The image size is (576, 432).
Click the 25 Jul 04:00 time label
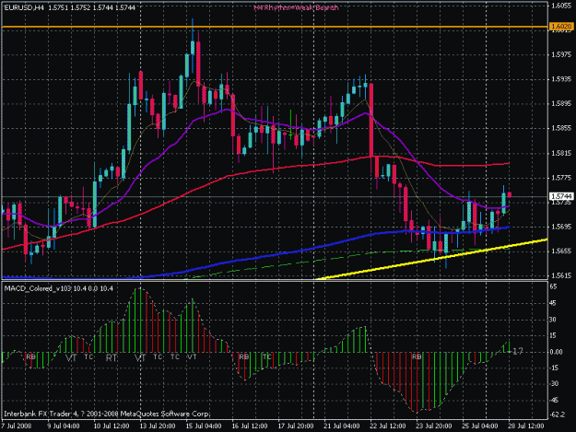pos(480,426)
